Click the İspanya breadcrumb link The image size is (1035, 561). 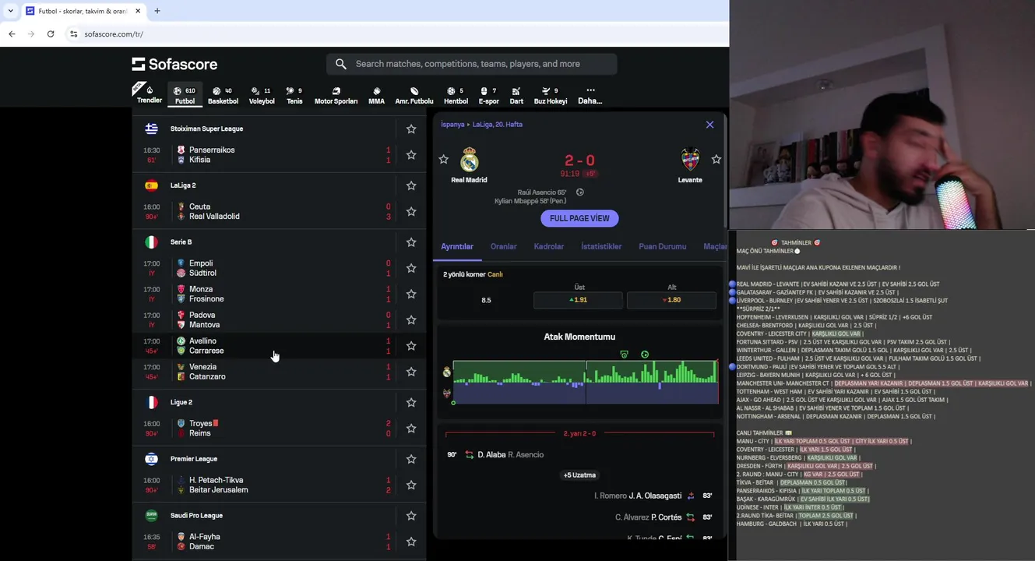click(x=452, y=125)
